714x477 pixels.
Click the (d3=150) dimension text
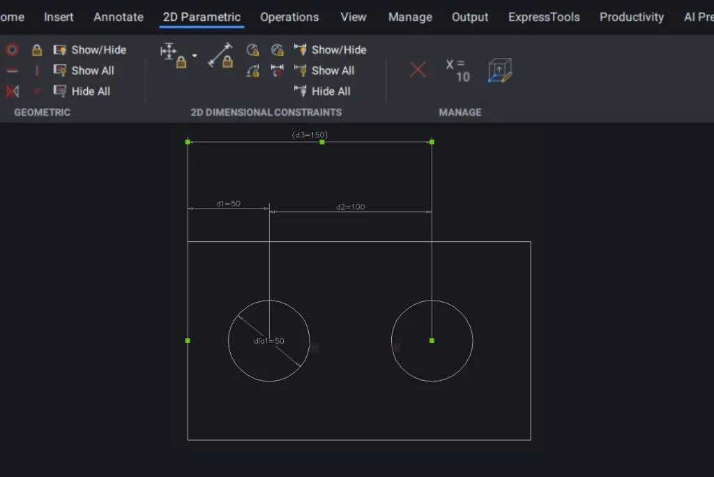310,135
